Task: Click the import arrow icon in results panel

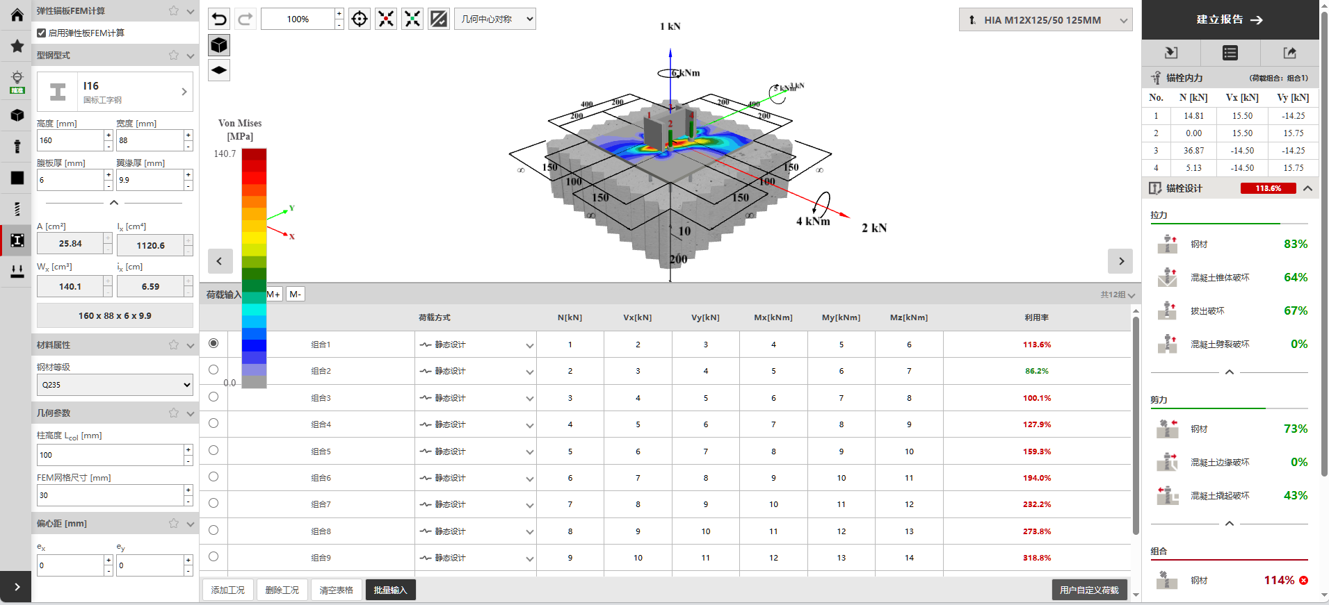Action: [x=1171, y=53]
